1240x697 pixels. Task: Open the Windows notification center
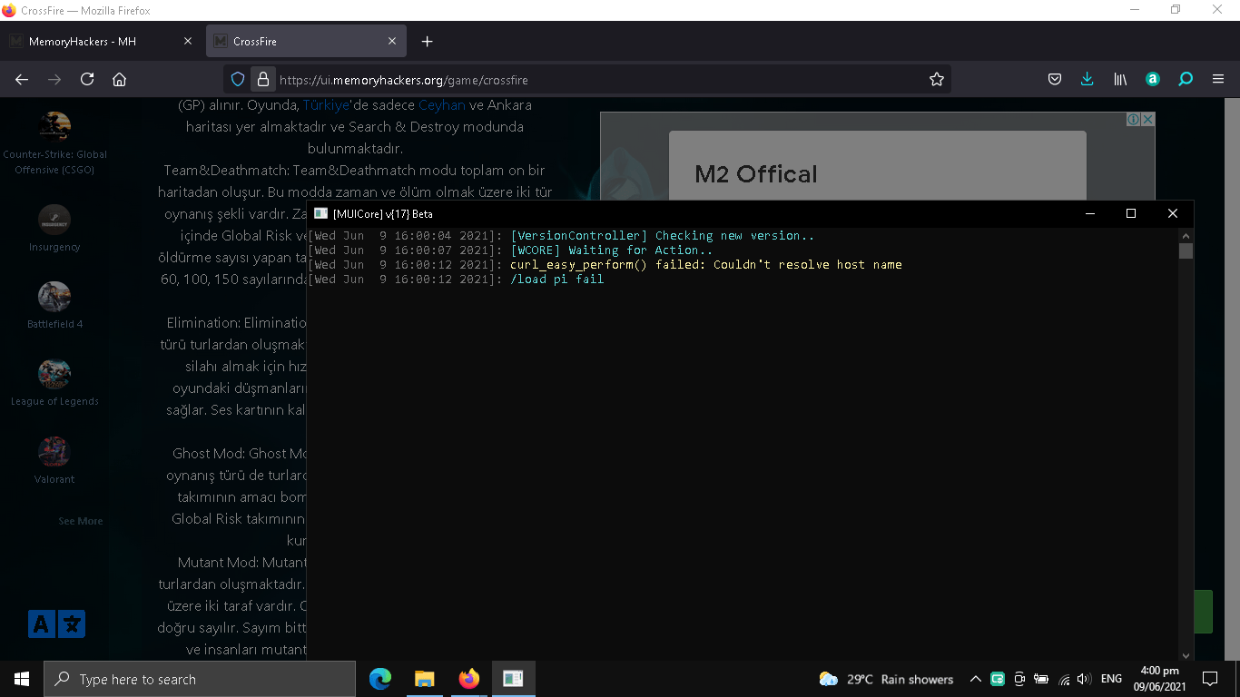coord(1209,679)
